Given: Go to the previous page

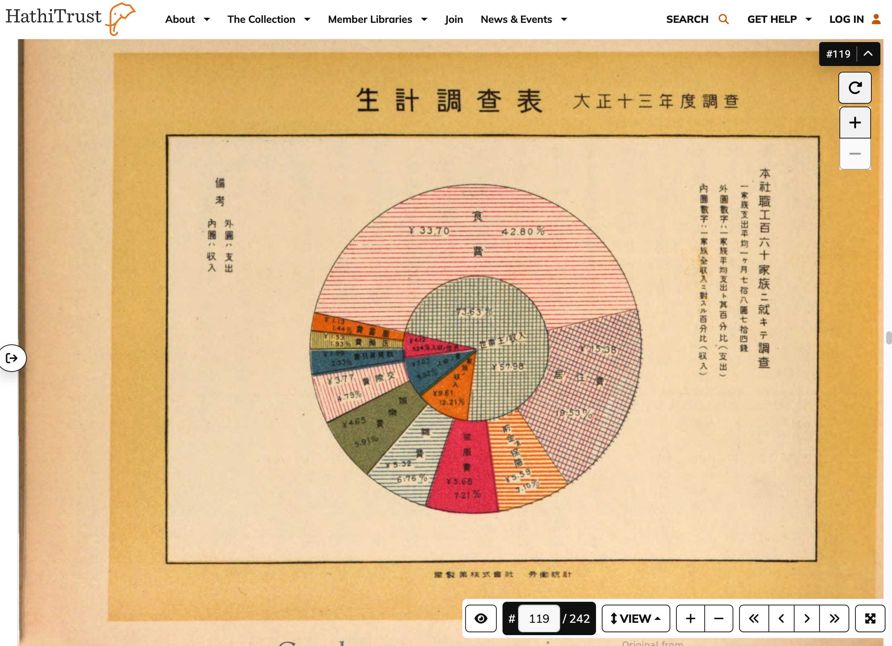Looking at the screenshot, I should coord(781,618).
